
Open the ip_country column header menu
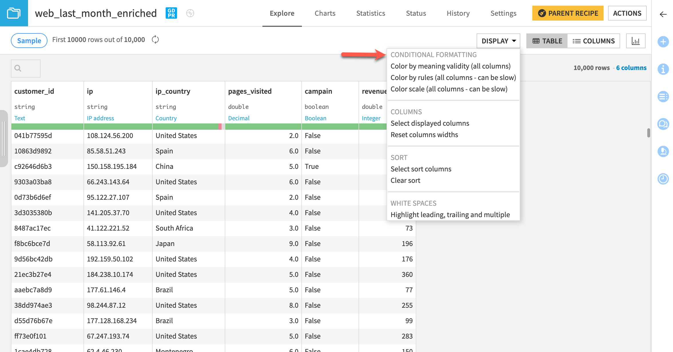point(173,91)
